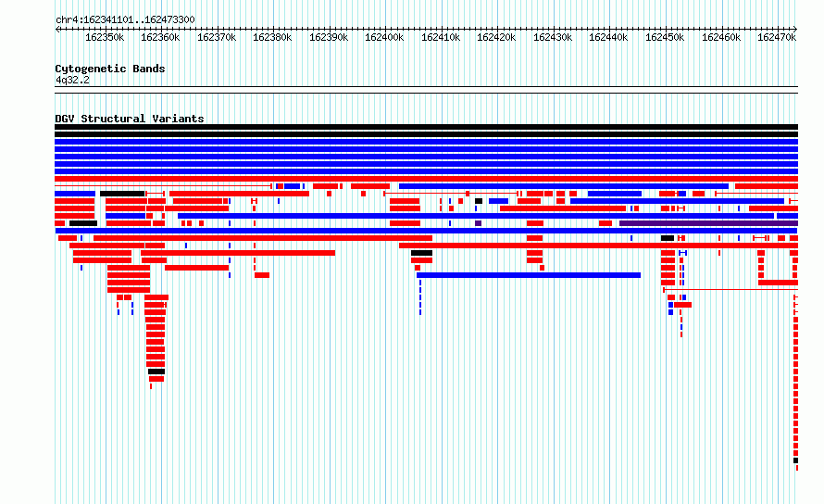
Task: Click the chr4:162341101..162473300 region label
Action: tap(125, 19)
